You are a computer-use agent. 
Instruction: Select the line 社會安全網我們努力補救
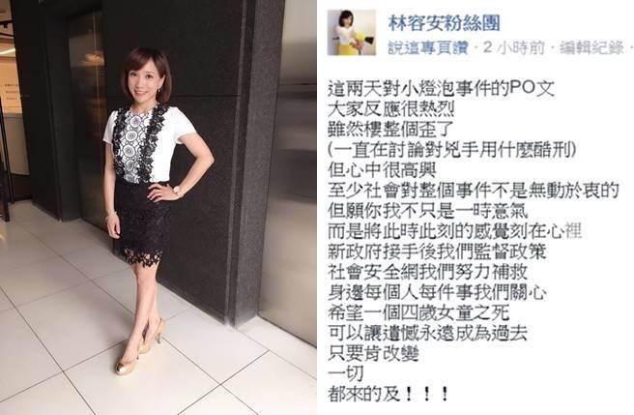click(x=428, y=272)
